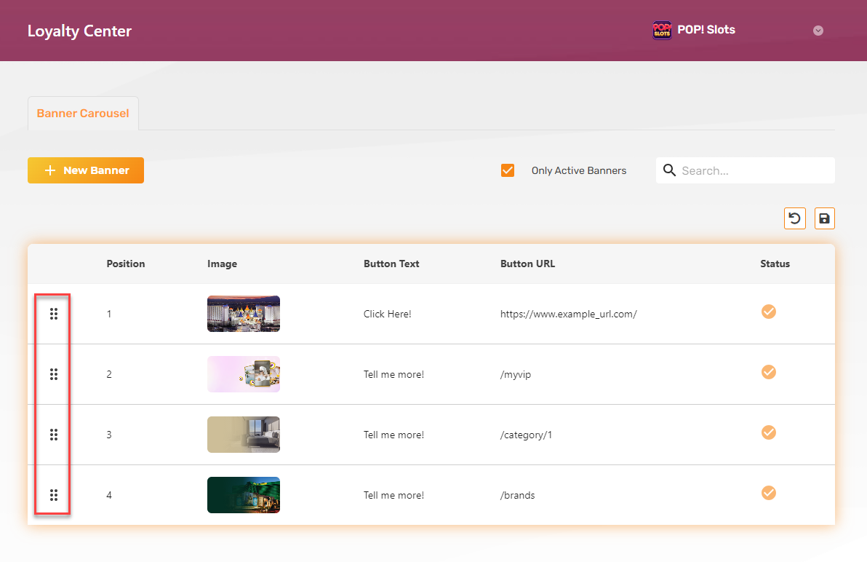This screenshot has width=867, height=562.
Task: Uncheck Only Active Banners checkbox
Action: pos(508,170)
